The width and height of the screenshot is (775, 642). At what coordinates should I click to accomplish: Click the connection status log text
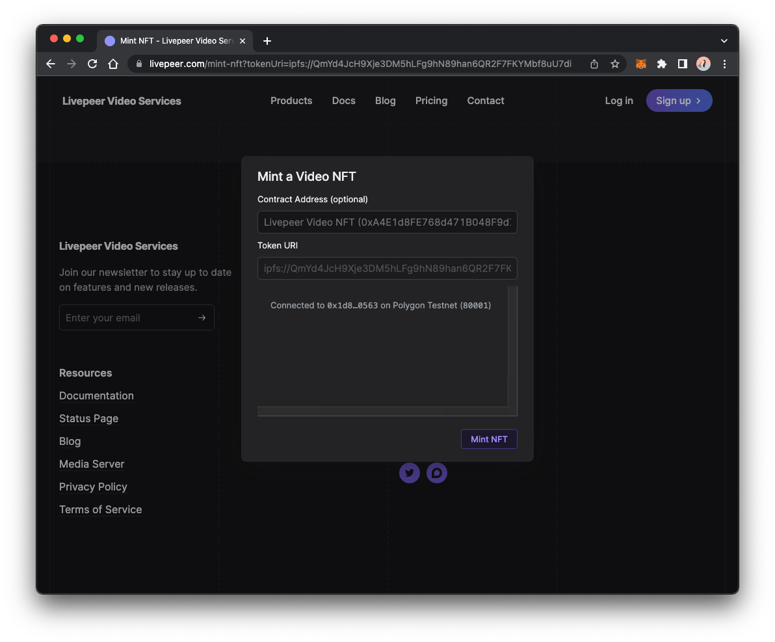[380, 306]
